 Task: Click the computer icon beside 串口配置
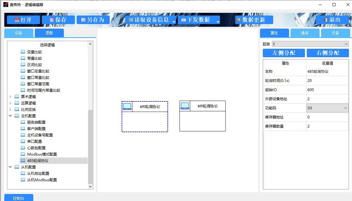(x=23, y=141)
